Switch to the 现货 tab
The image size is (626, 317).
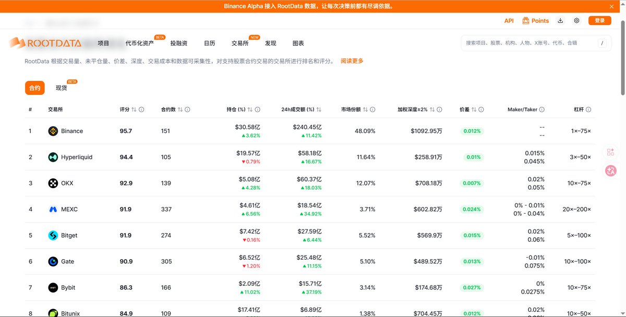pos(62,88)
